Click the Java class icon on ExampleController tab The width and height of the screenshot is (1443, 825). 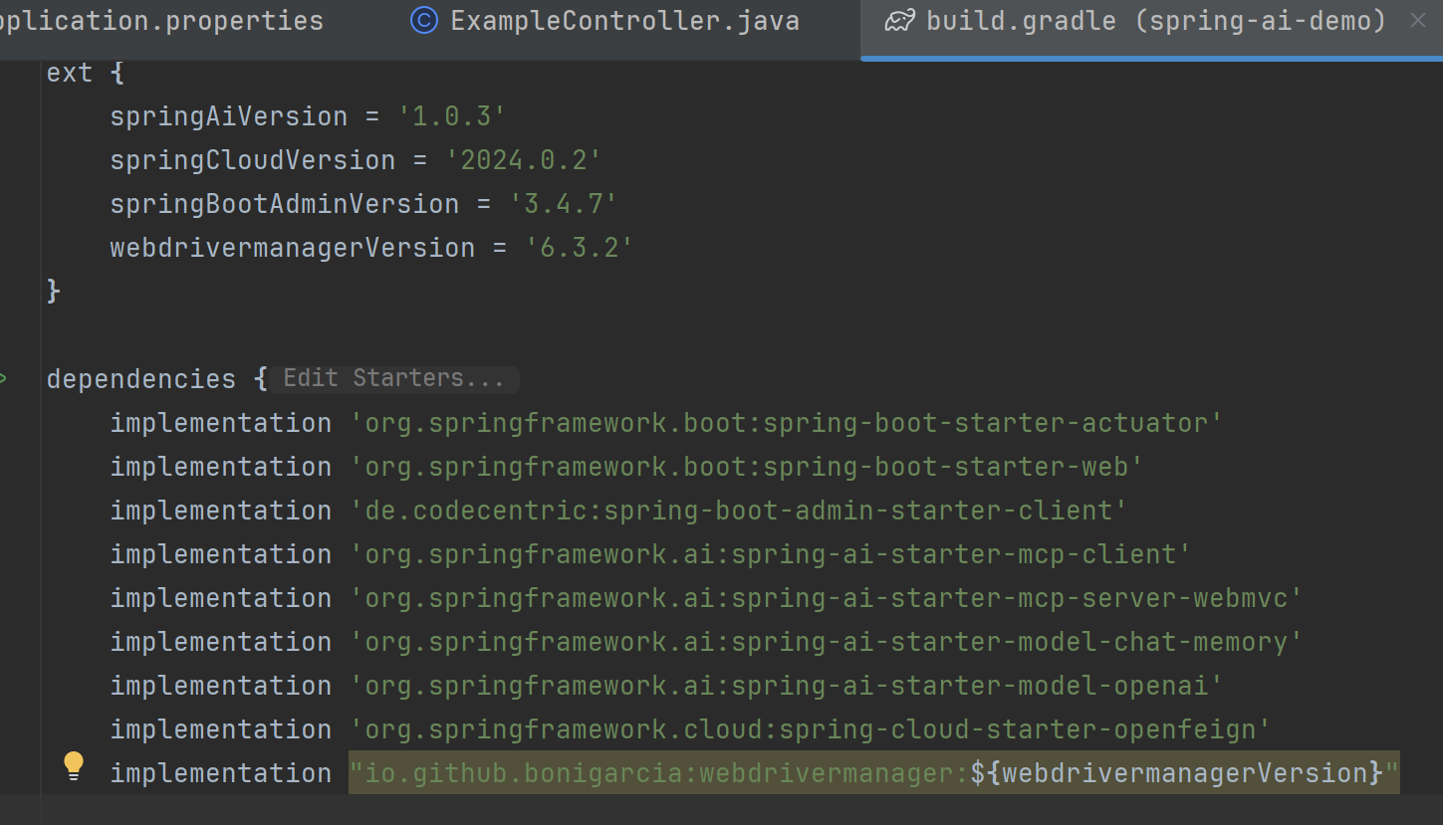pos(424,21)
